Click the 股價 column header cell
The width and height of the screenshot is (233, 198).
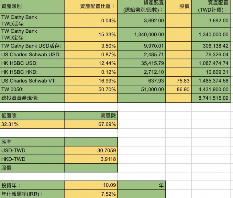pyautogui.click(x=178, y=7)
